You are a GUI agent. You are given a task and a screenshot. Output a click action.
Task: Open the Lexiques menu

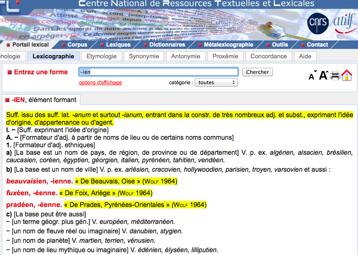pos(116,45)
